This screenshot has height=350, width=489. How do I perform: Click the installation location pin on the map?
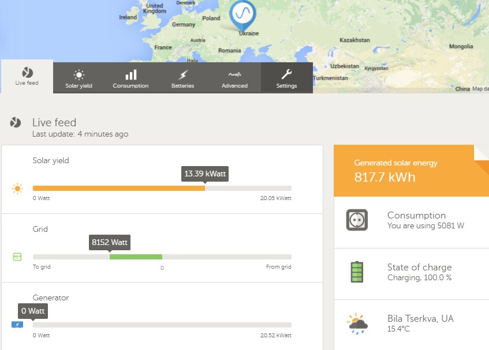pyautogui.click(x=242, y=14)
